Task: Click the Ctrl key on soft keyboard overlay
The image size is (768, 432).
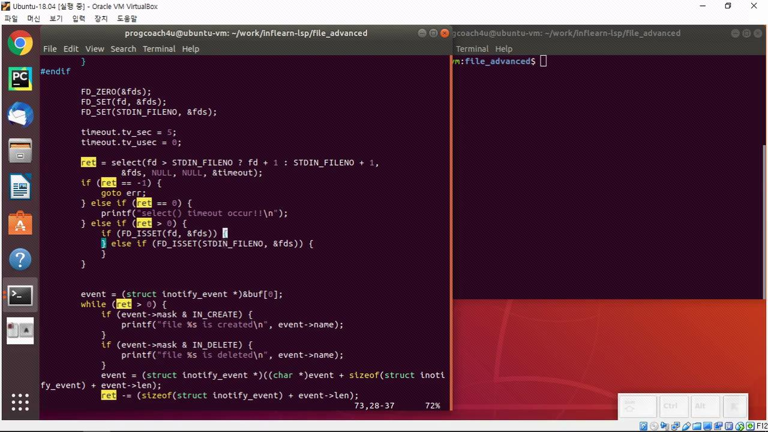Action: coord(673,406)
